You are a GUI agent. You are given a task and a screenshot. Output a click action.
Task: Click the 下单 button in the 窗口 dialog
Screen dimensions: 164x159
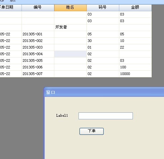pos(91,131)
